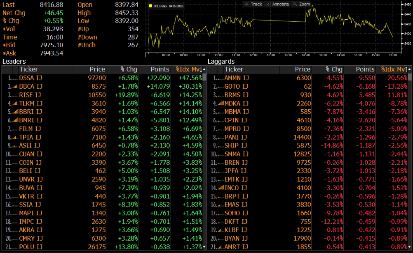
Task: Click the signal bars icon next to BBRI IJ
Action: (15, 112)
